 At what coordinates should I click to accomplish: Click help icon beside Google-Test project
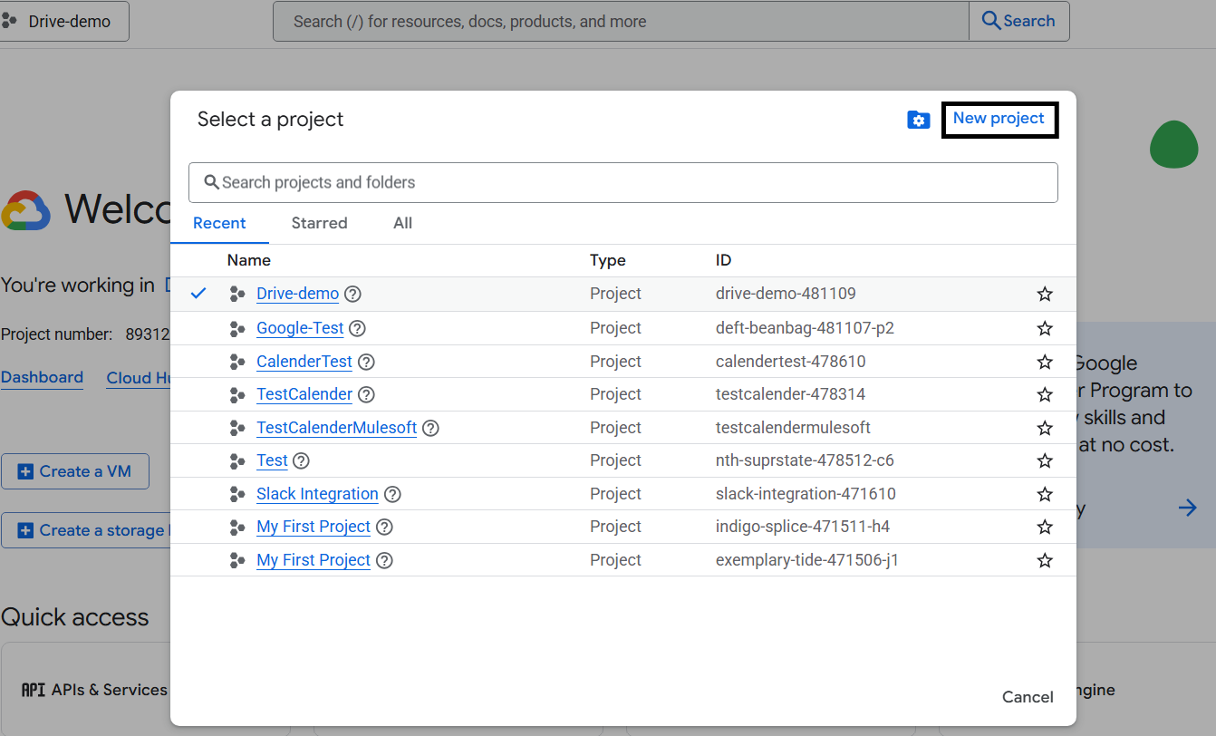tap(358, 328)
